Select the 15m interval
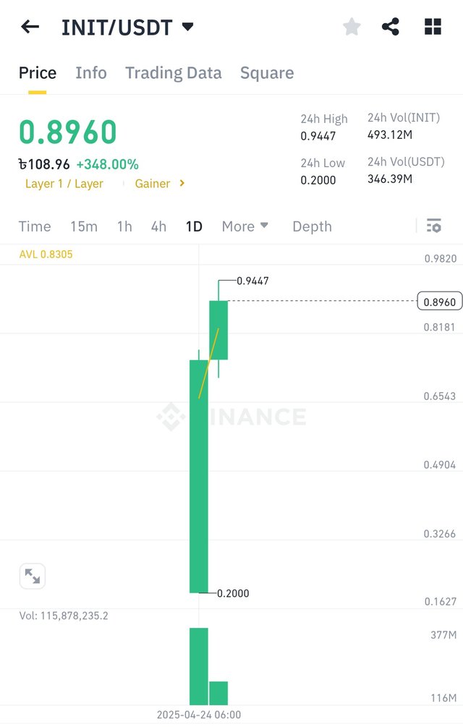Viewport: 463px width, 727px height. (x=84, y=226)
